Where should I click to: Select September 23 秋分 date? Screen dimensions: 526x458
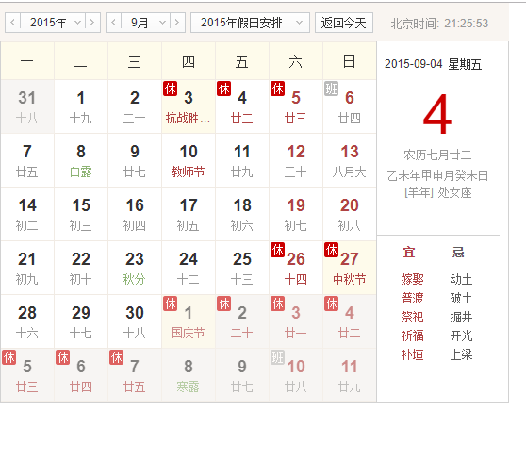pos(135,268)
